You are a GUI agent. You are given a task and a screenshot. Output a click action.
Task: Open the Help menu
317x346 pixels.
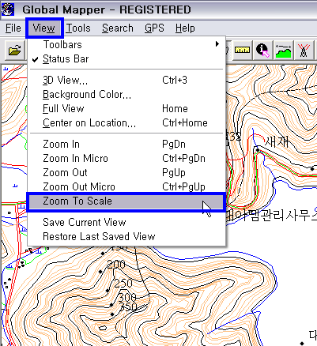tap(185, 28)
